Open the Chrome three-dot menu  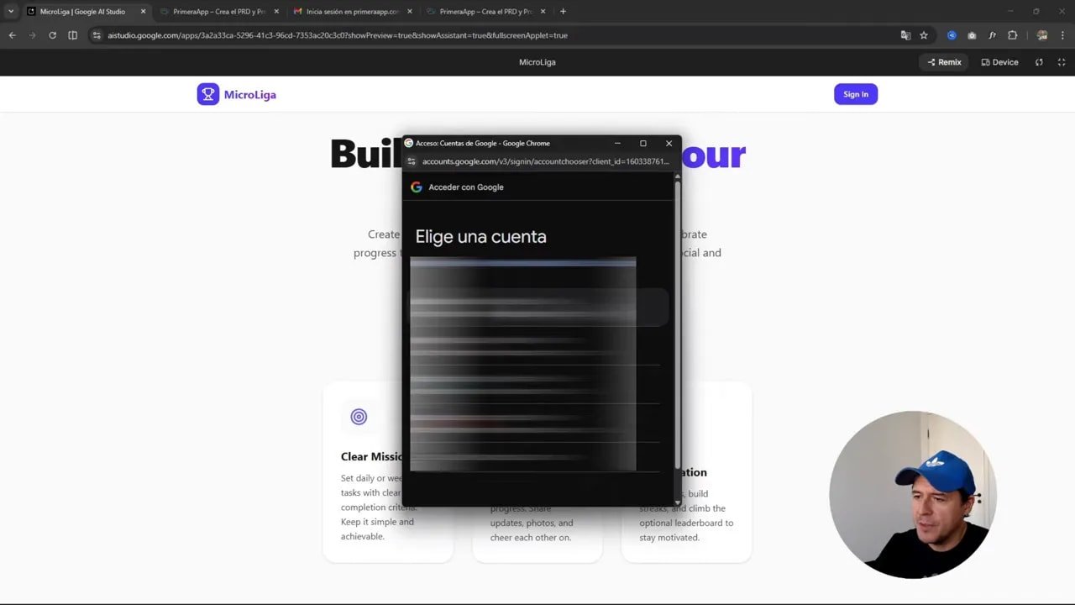(x=1063, y=35)
